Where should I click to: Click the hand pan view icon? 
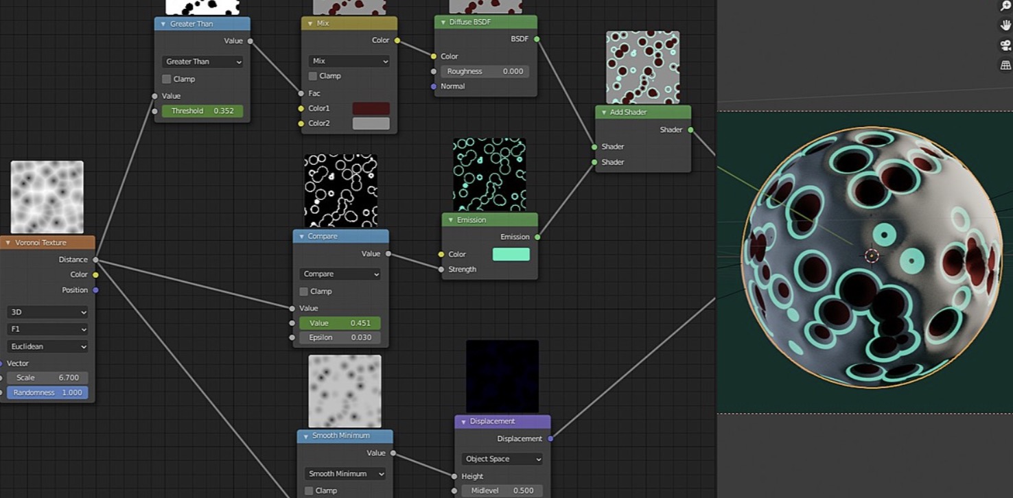1005,25
